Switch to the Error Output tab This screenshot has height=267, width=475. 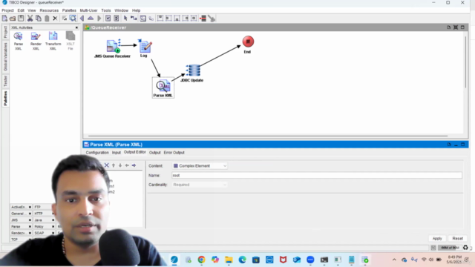coord(174,153)
